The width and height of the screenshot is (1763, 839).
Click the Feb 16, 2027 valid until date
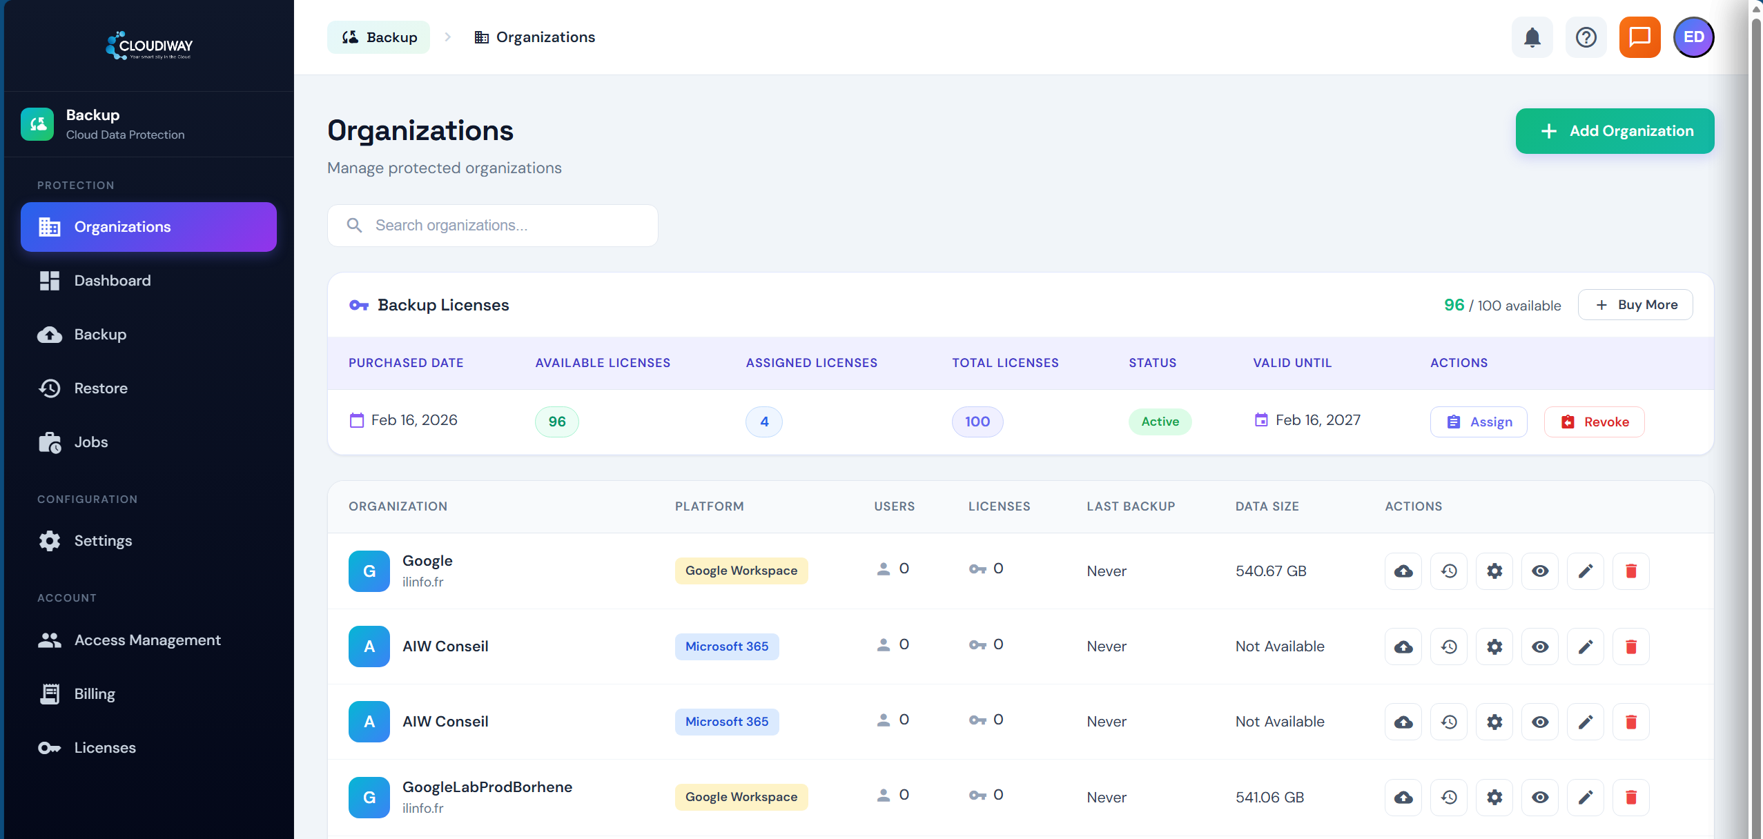[1318, 420]
